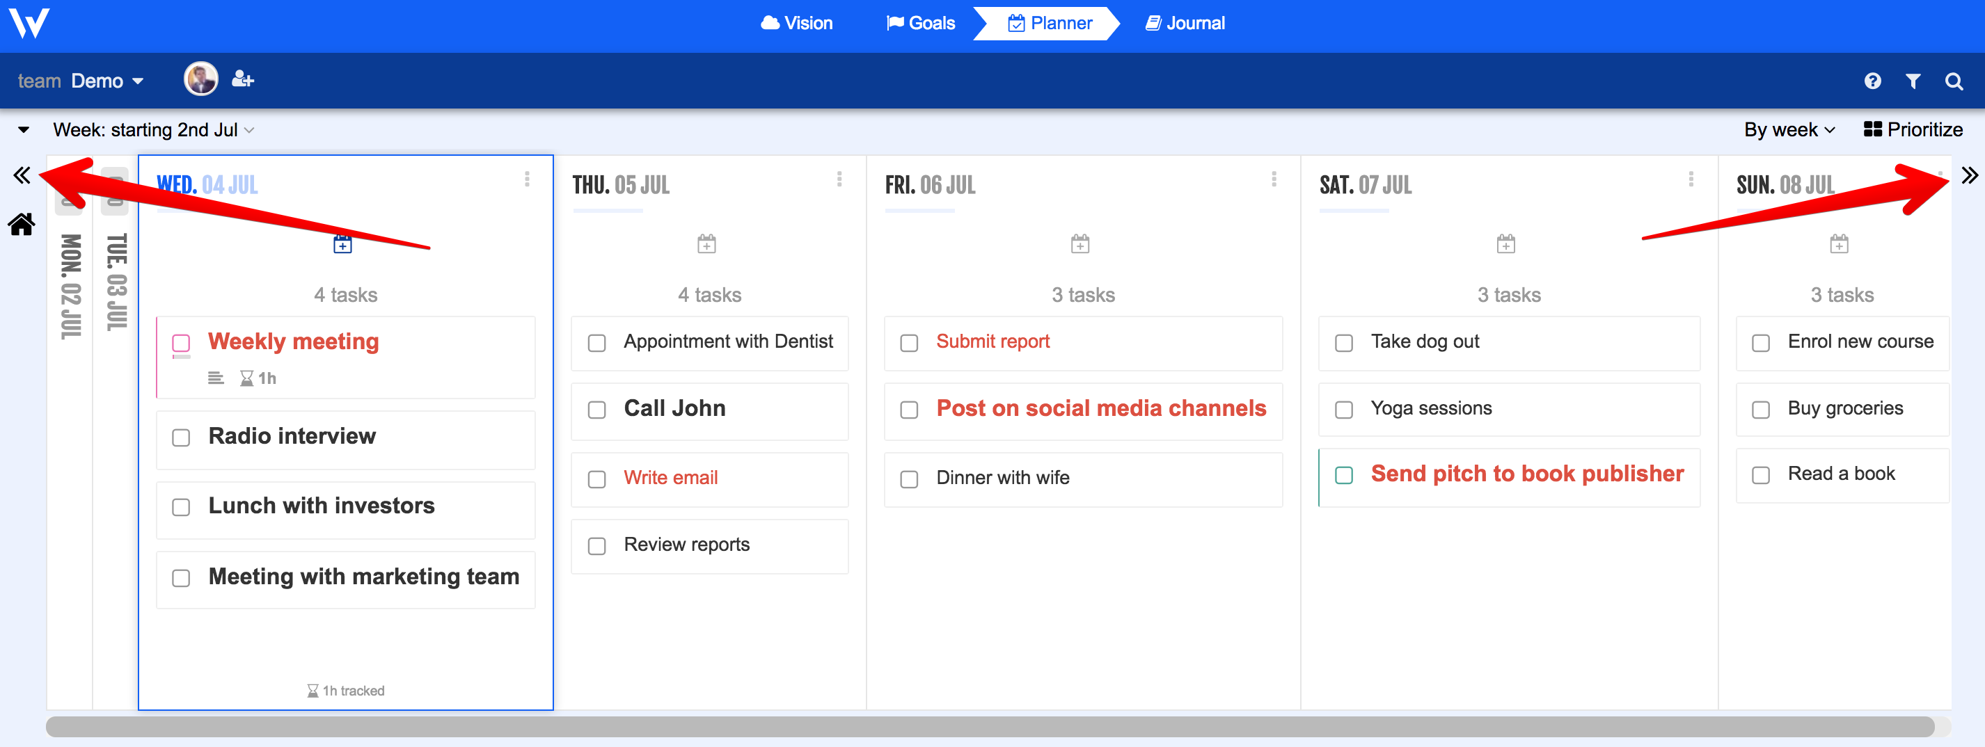This screenshot has height=747, width=1985.
Task: Click the filter icon
Action: click(x=1913, y=81)
